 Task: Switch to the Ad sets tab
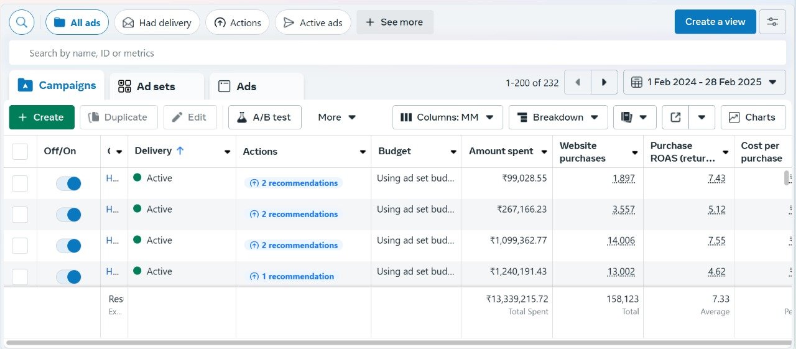coord(156,86)
